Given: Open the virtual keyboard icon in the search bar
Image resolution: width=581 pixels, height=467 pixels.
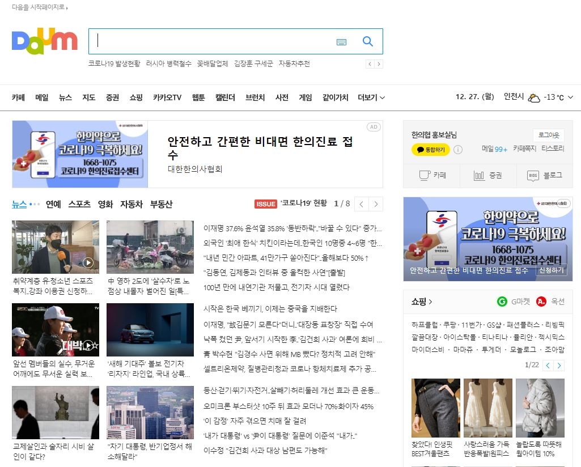Looking at the screenshot, I should pyautogui.click(x=342, y=41).
